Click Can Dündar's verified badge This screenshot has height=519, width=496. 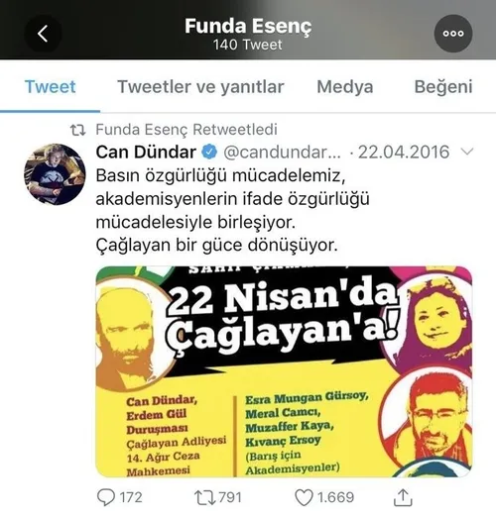click(209, 152)
